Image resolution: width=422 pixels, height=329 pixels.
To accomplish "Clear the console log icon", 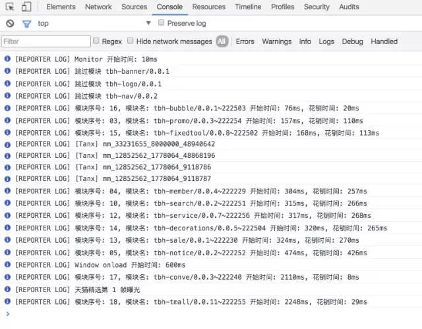I will tap(10, 24).
